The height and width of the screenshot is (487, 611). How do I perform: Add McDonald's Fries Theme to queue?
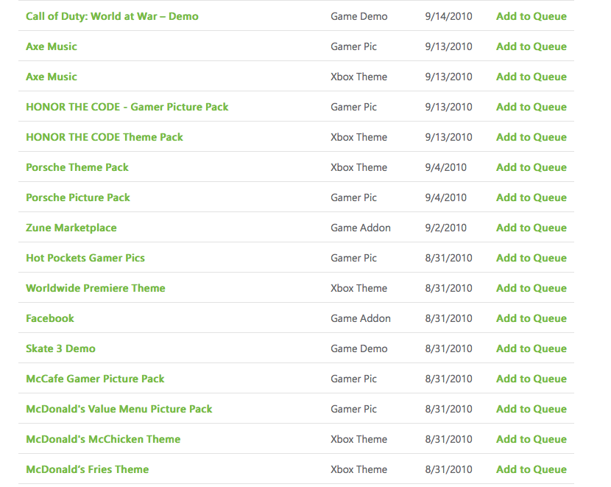tap(531, 469)
